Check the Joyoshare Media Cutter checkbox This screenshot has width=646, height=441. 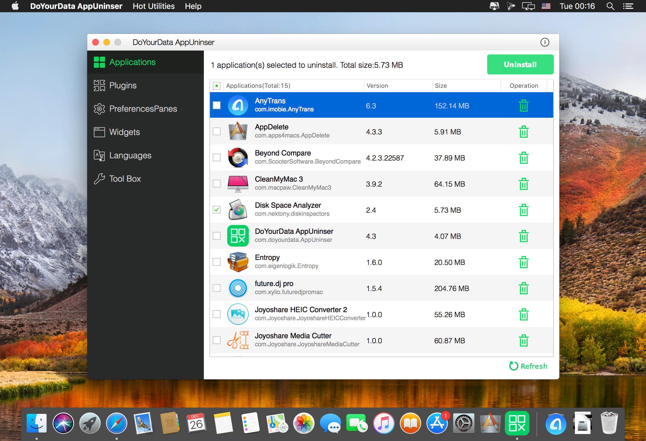pos(217,340)
